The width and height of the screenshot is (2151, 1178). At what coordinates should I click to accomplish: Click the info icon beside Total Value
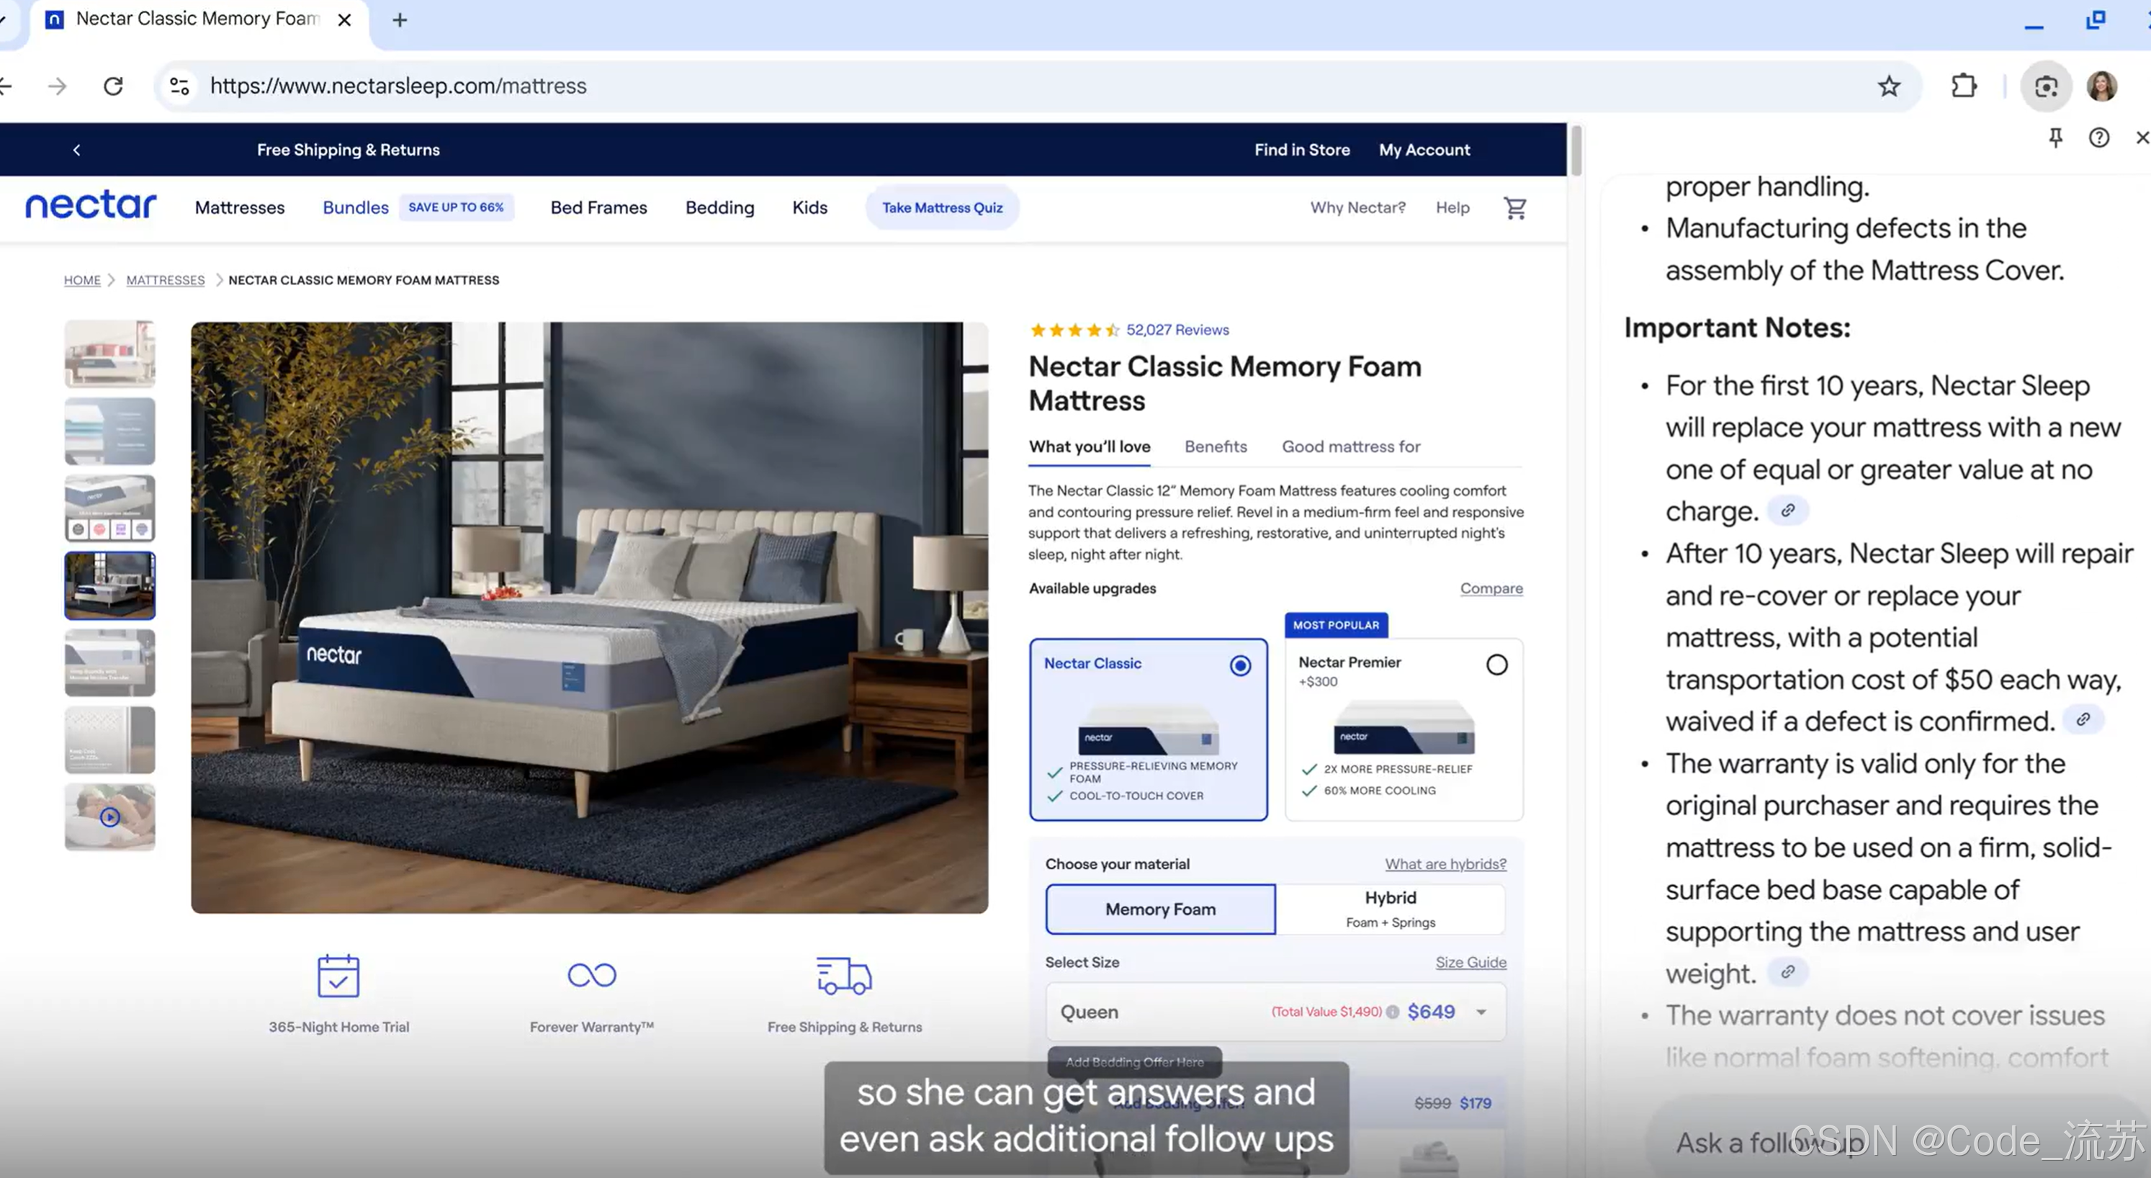1392,1012
